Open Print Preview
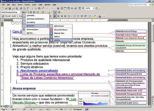The height and width of the screenshot is (111, 154). pyautogui.click(x=24, y=8)
